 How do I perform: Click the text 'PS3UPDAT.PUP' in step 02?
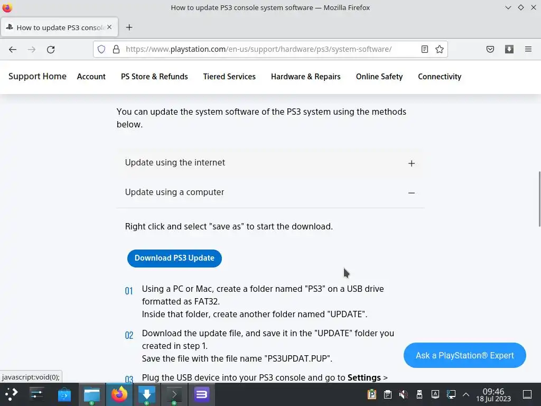pos(297,358)
